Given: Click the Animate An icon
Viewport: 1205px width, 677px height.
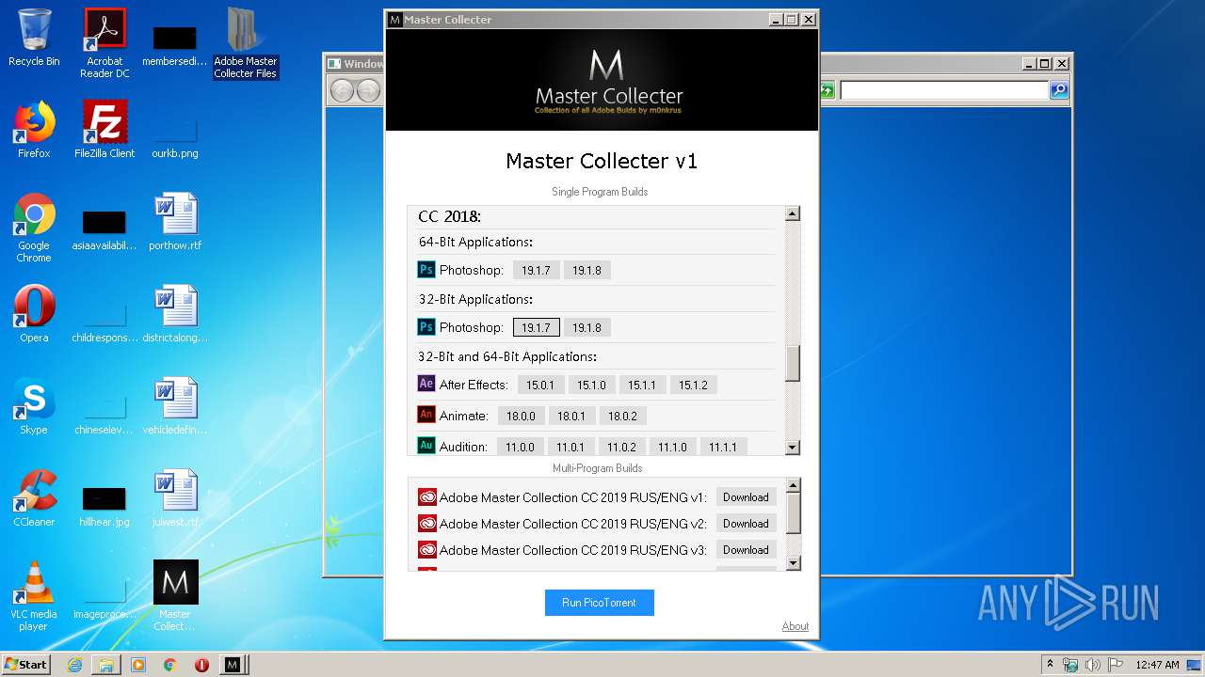Looking at the screenshot, I should tap(426, 415).
